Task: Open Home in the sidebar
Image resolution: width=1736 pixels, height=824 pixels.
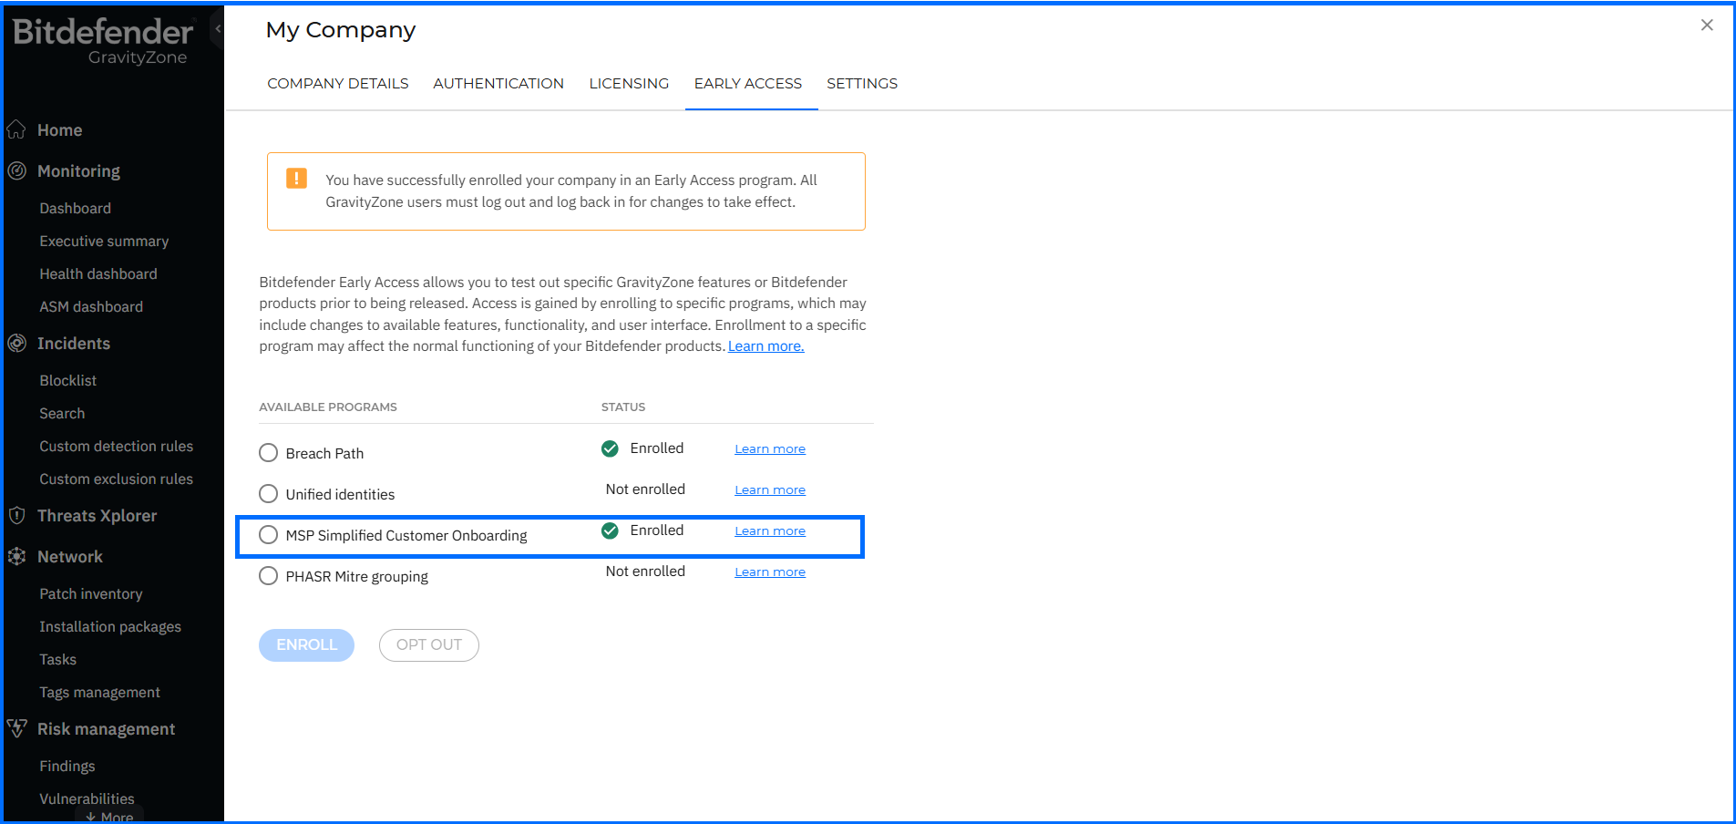Action: 60,130
